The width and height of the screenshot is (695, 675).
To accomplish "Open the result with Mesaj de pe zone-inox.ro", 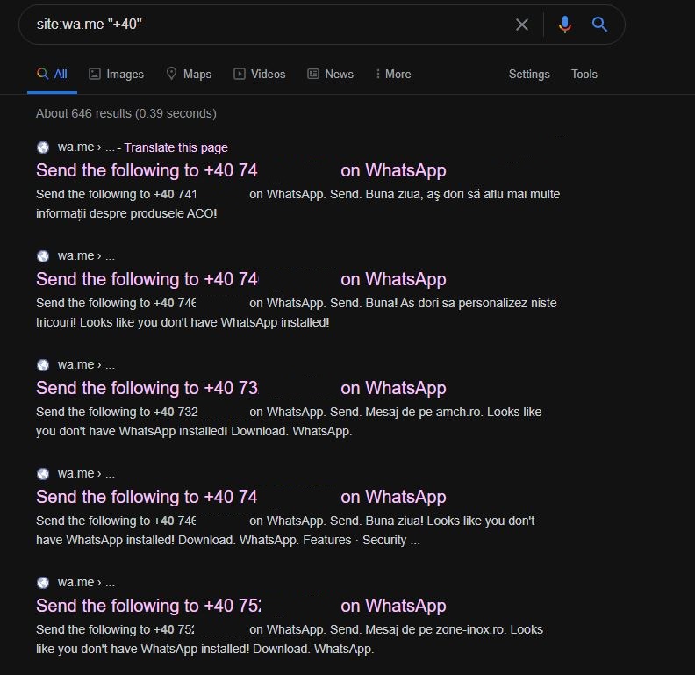I will click(241, 606).
